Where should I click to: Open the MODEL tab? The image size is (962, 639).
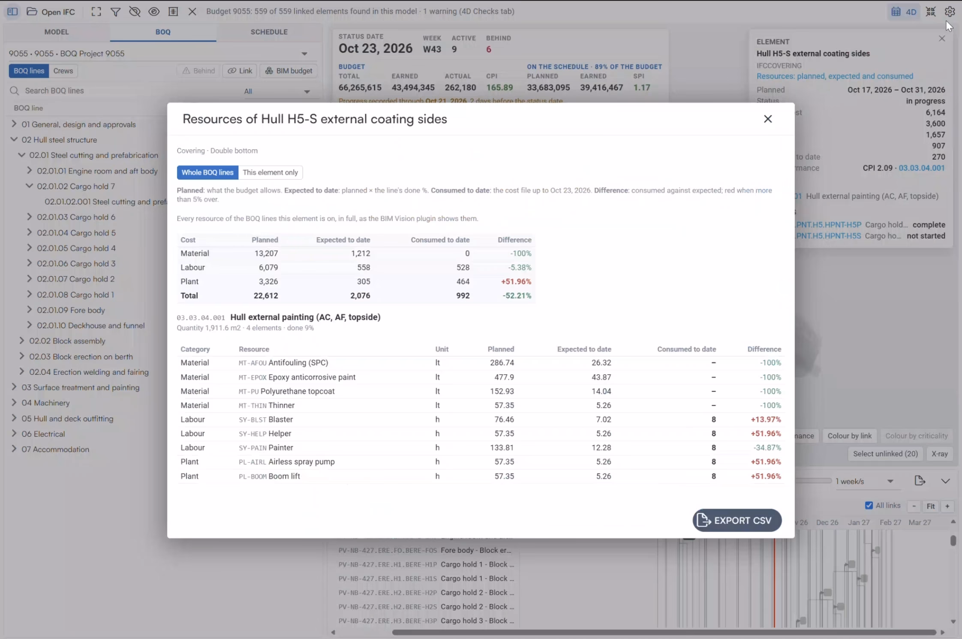57,32
